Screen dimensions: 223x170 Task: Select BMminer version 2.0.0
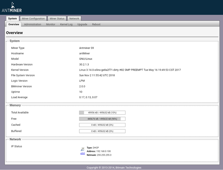82,86
